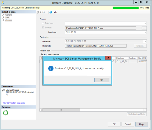Click the device path field with CUS_SS_PI.bak
The width and height of the screenshot is (152, 130).
pyautogui.click(x=101, y=28)
